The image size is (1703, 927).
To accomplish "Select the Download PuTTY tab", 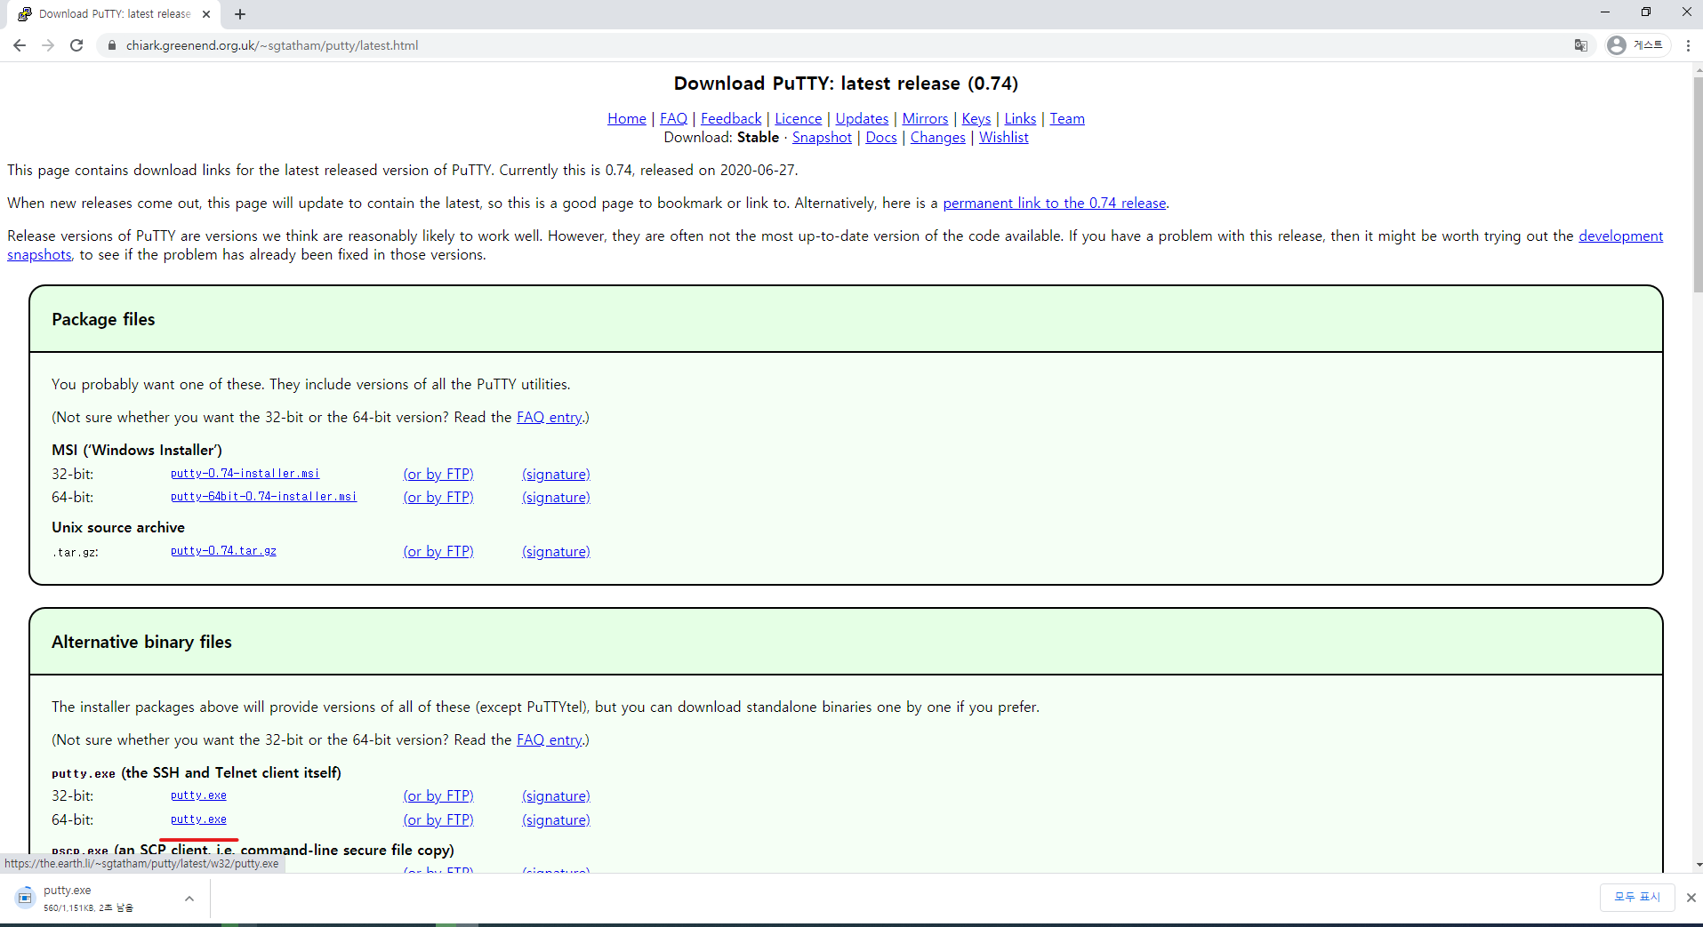I will (114, 14).
